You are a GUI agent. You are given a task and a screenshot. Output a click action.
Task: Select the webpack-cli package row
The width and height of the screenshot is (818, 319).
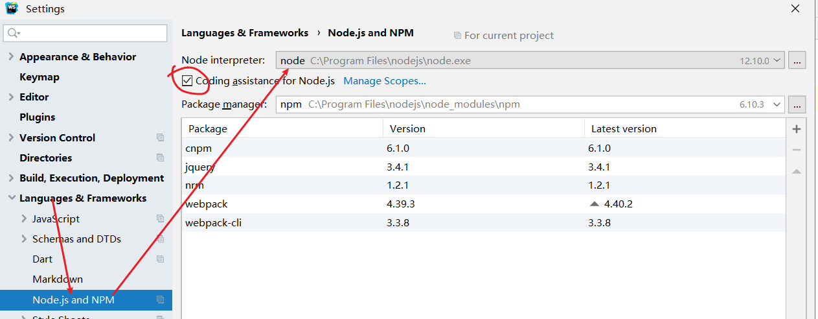tap(483, 222)
